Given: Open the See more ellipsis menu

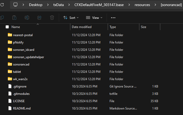Looking at the screenshot, I should tap(113, 18).
